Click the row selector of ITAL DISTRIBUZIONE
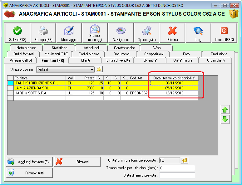This screenshot has height=185, width=242. pyautogui.click(x=11, y=83)
